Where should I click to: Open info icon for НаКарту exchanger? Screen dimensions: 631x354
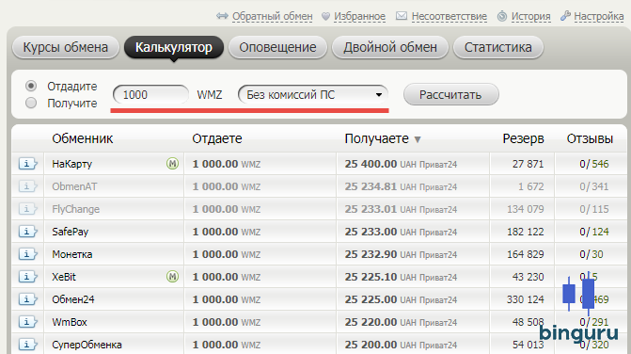(x=28, y=164)
